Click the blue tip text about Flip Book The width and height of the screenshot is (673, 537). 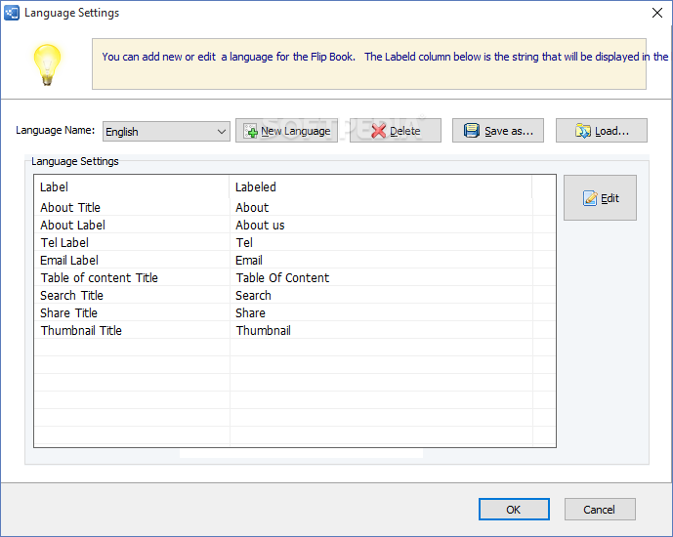pos(385,57)
